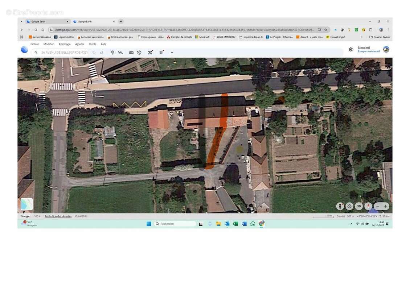Go to the browser home page

(43, 30)
